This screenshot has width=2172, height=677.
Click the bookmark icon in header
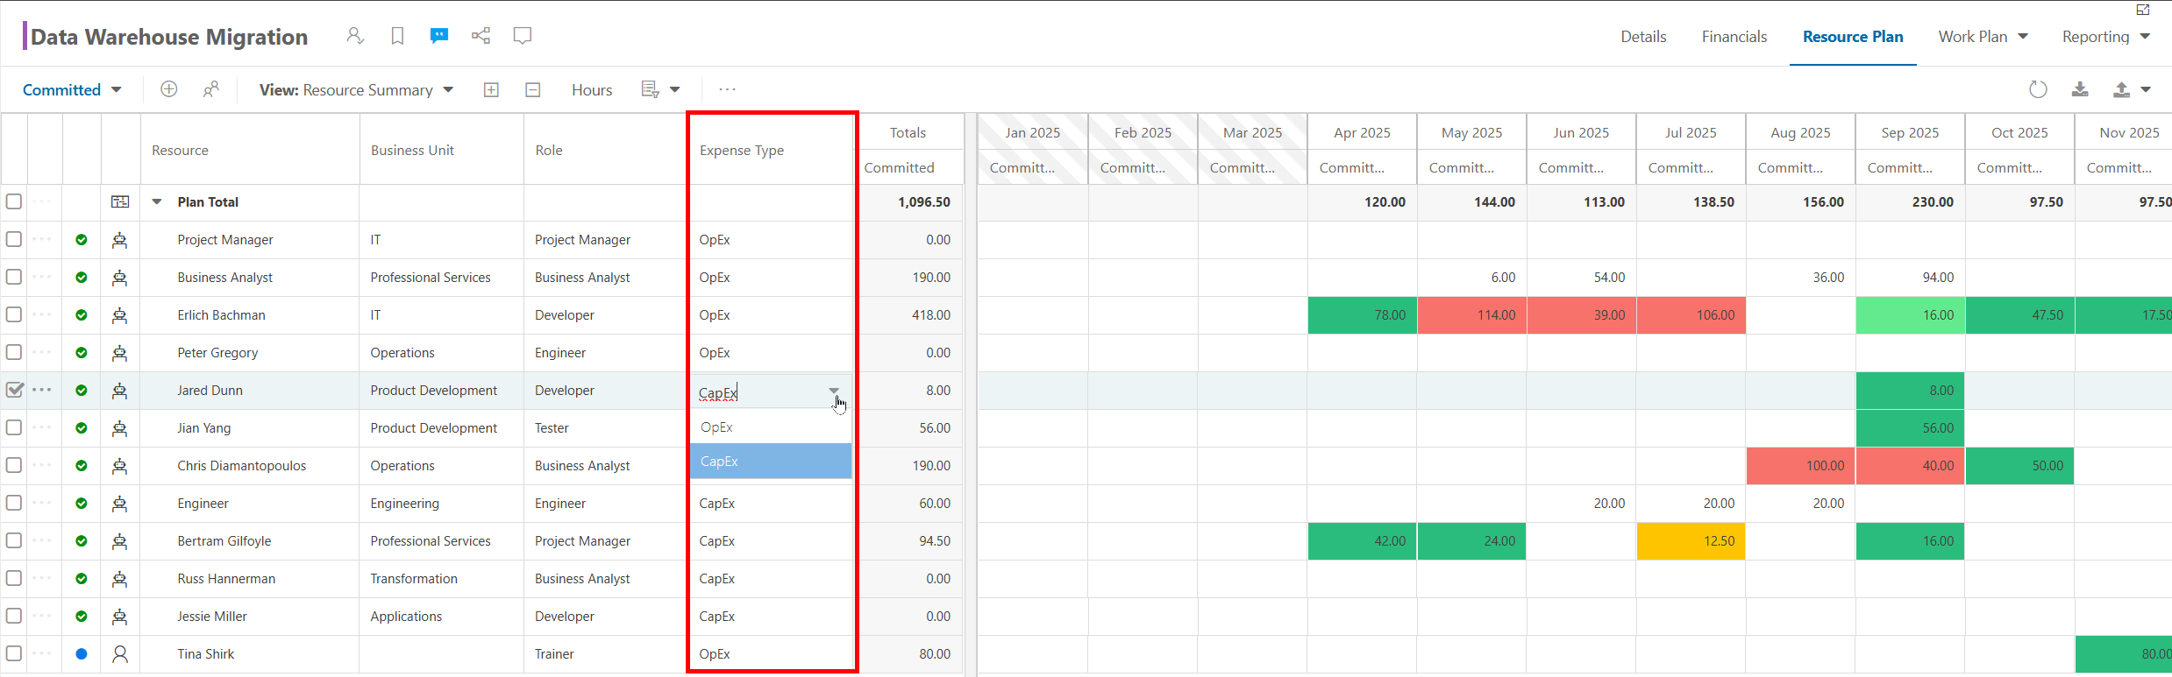(397, 36)
